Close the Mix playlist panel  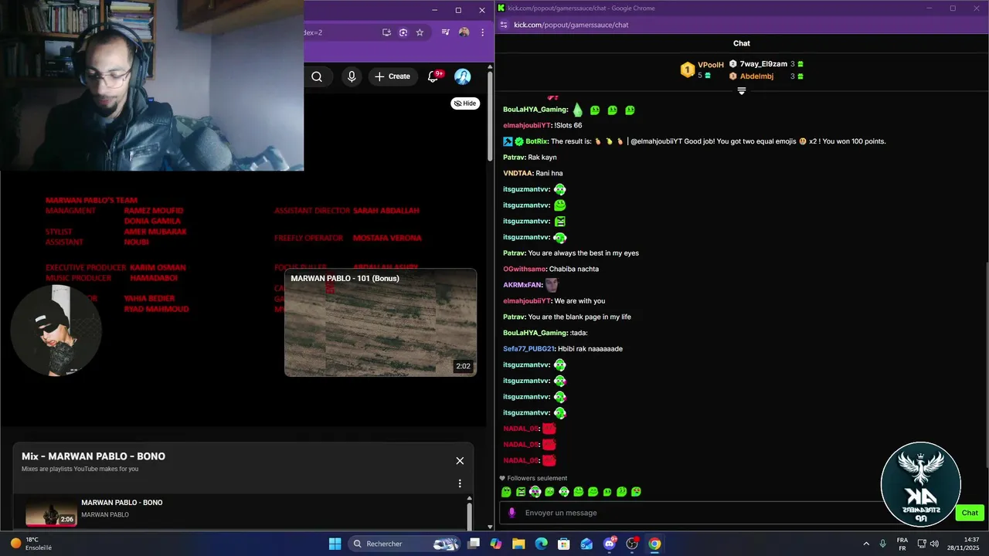pos(460,461)
